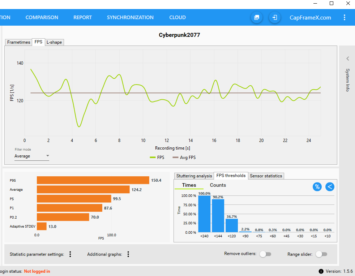Click the 0.8% label above <75
Image resolution: width=355 pixels, height=276 pixels.
tap(259, 230)
